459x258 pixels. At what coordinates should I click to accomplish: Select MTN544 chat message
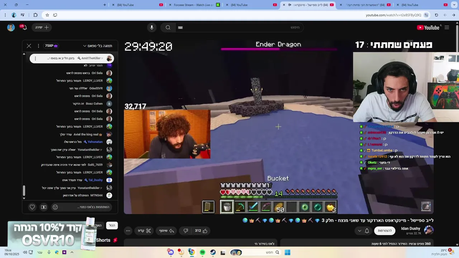tap(87, 195)
